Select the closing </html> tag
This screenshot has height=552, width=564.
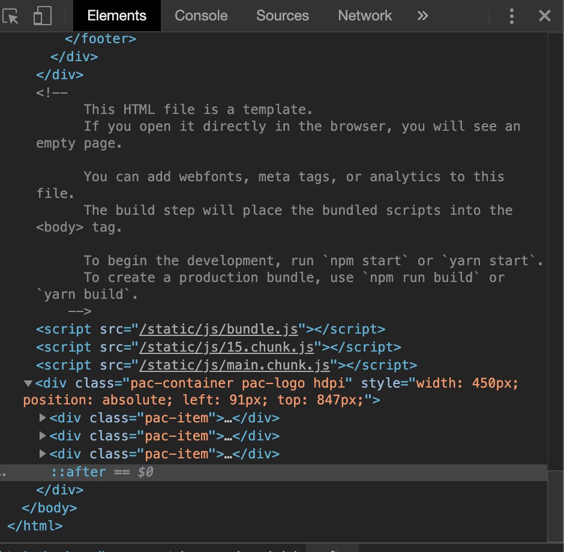(35, 526)
